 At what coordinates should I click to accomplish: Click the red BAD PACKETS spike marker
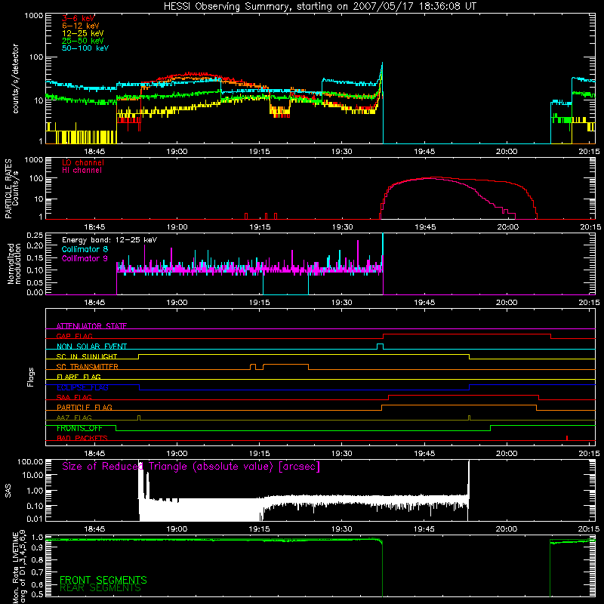tap(567, 438)
